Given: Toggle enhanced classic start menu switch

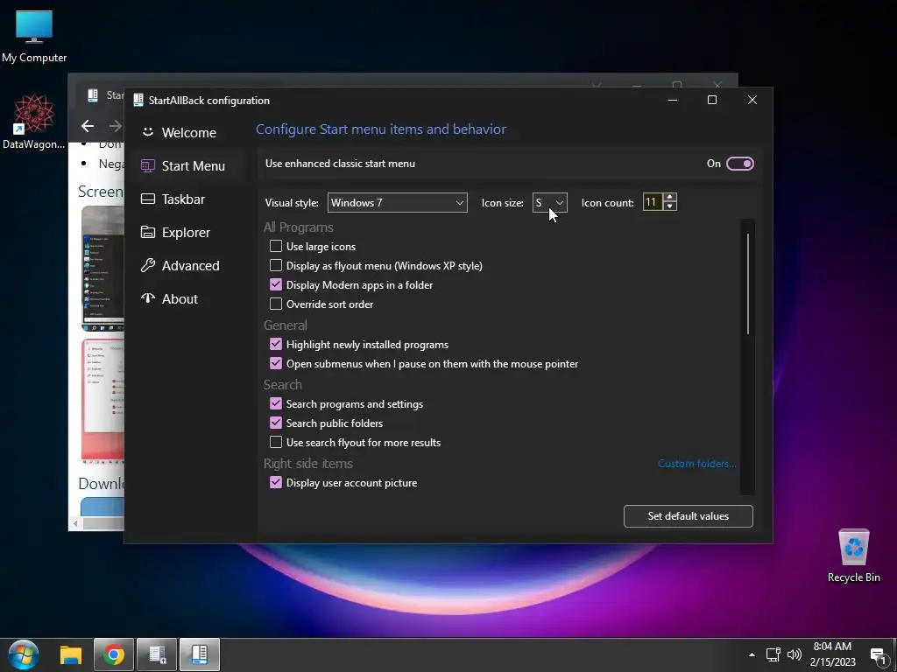Looking at the screenshot, I should (739, 164).
